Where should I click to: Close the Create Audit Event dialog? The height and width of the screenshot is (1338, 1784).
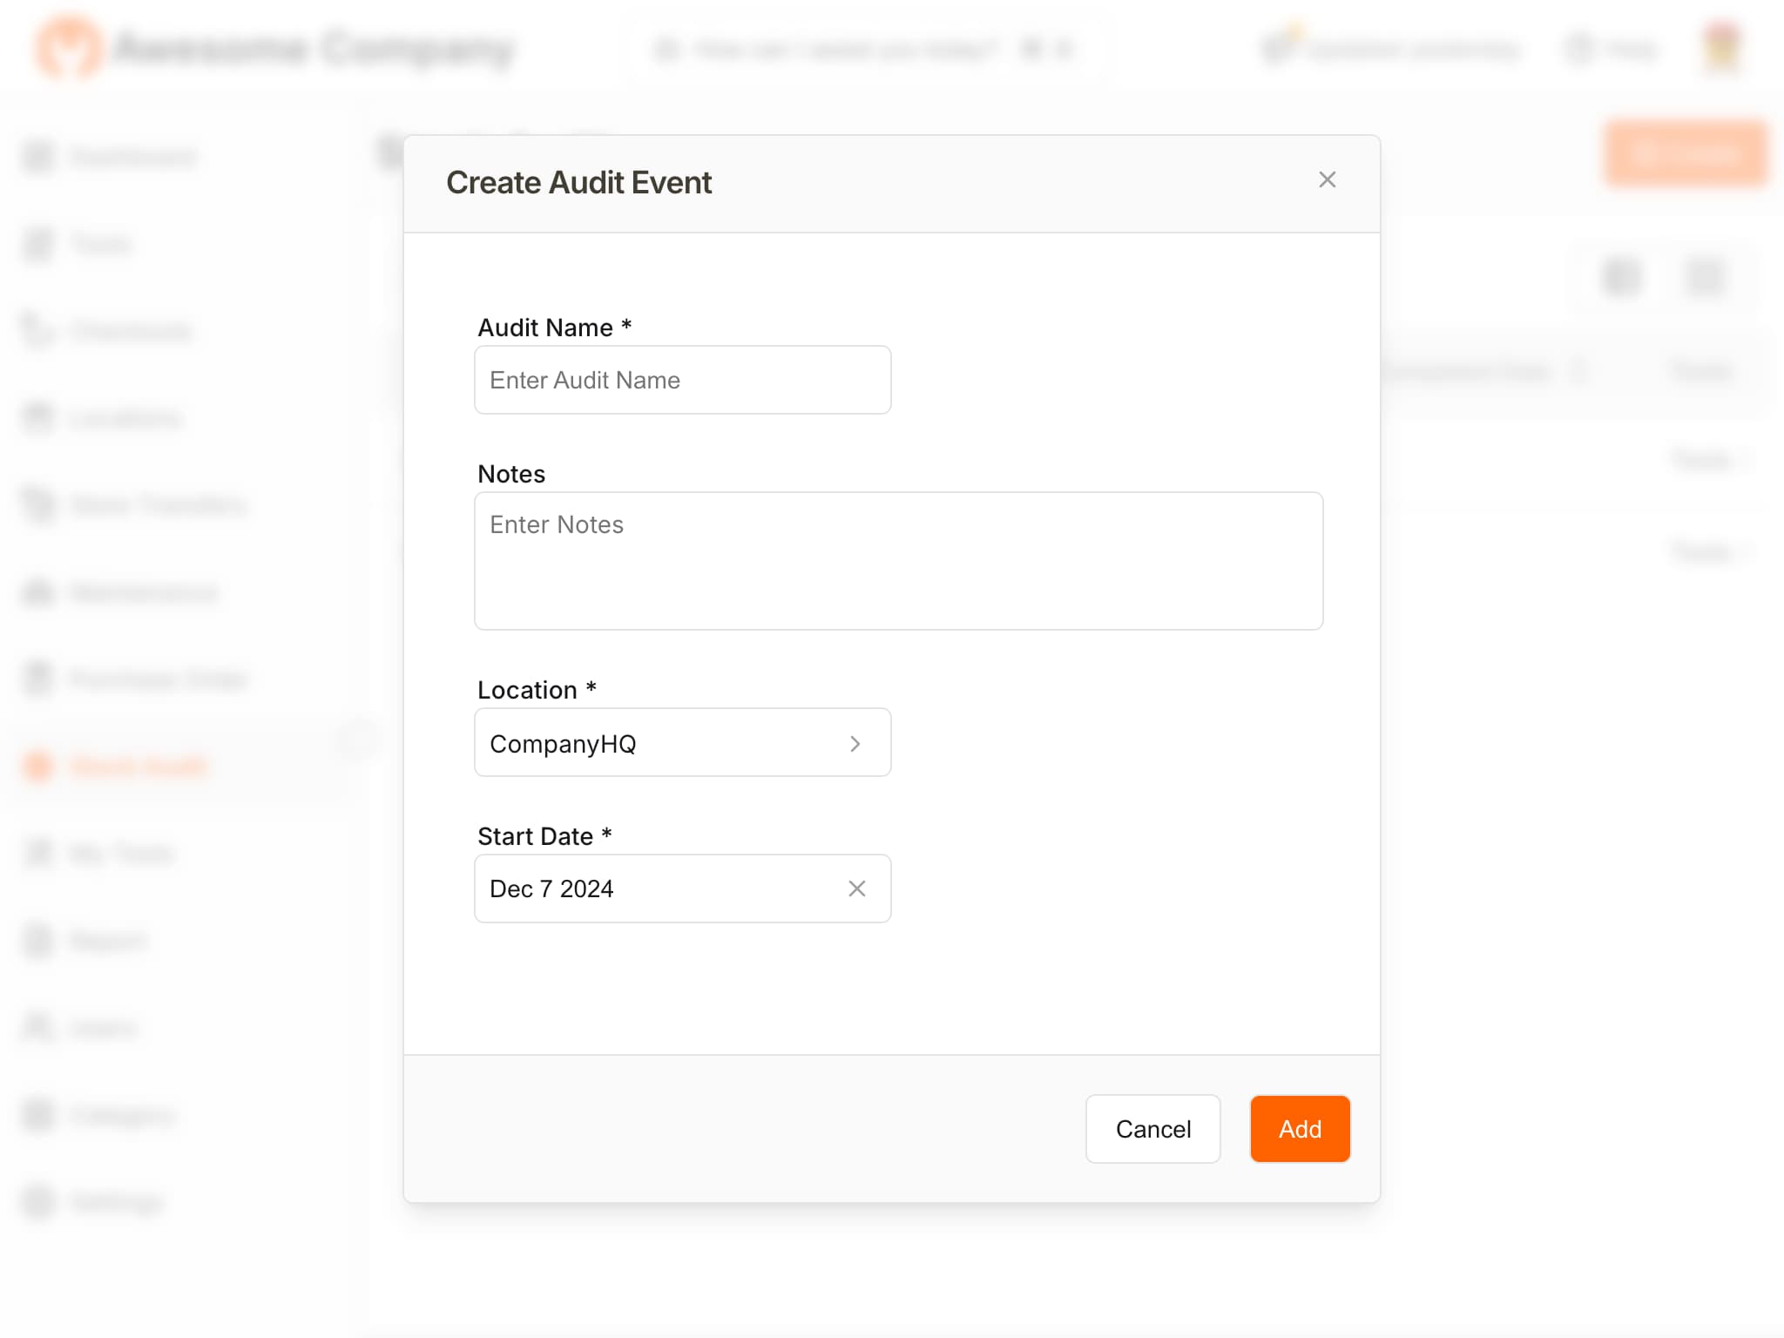coord(1327,180)
